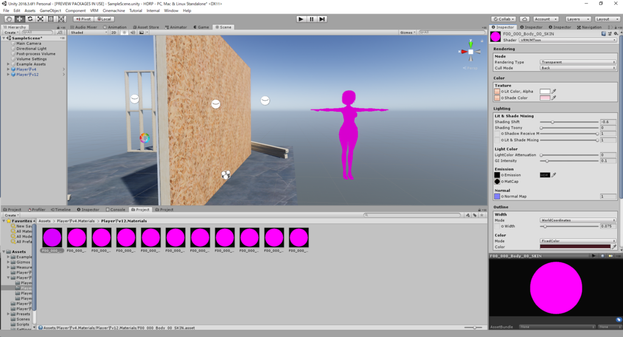Image resolution: width=623 pixels, height=337 pixels.
Task: Click Player子v4.Materials breadcrumb link
Action: (x=76, y=221)
